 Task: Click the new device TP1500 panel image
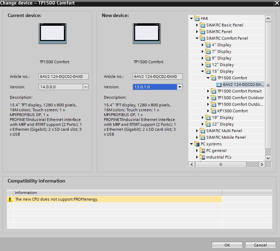pos(147,34)
